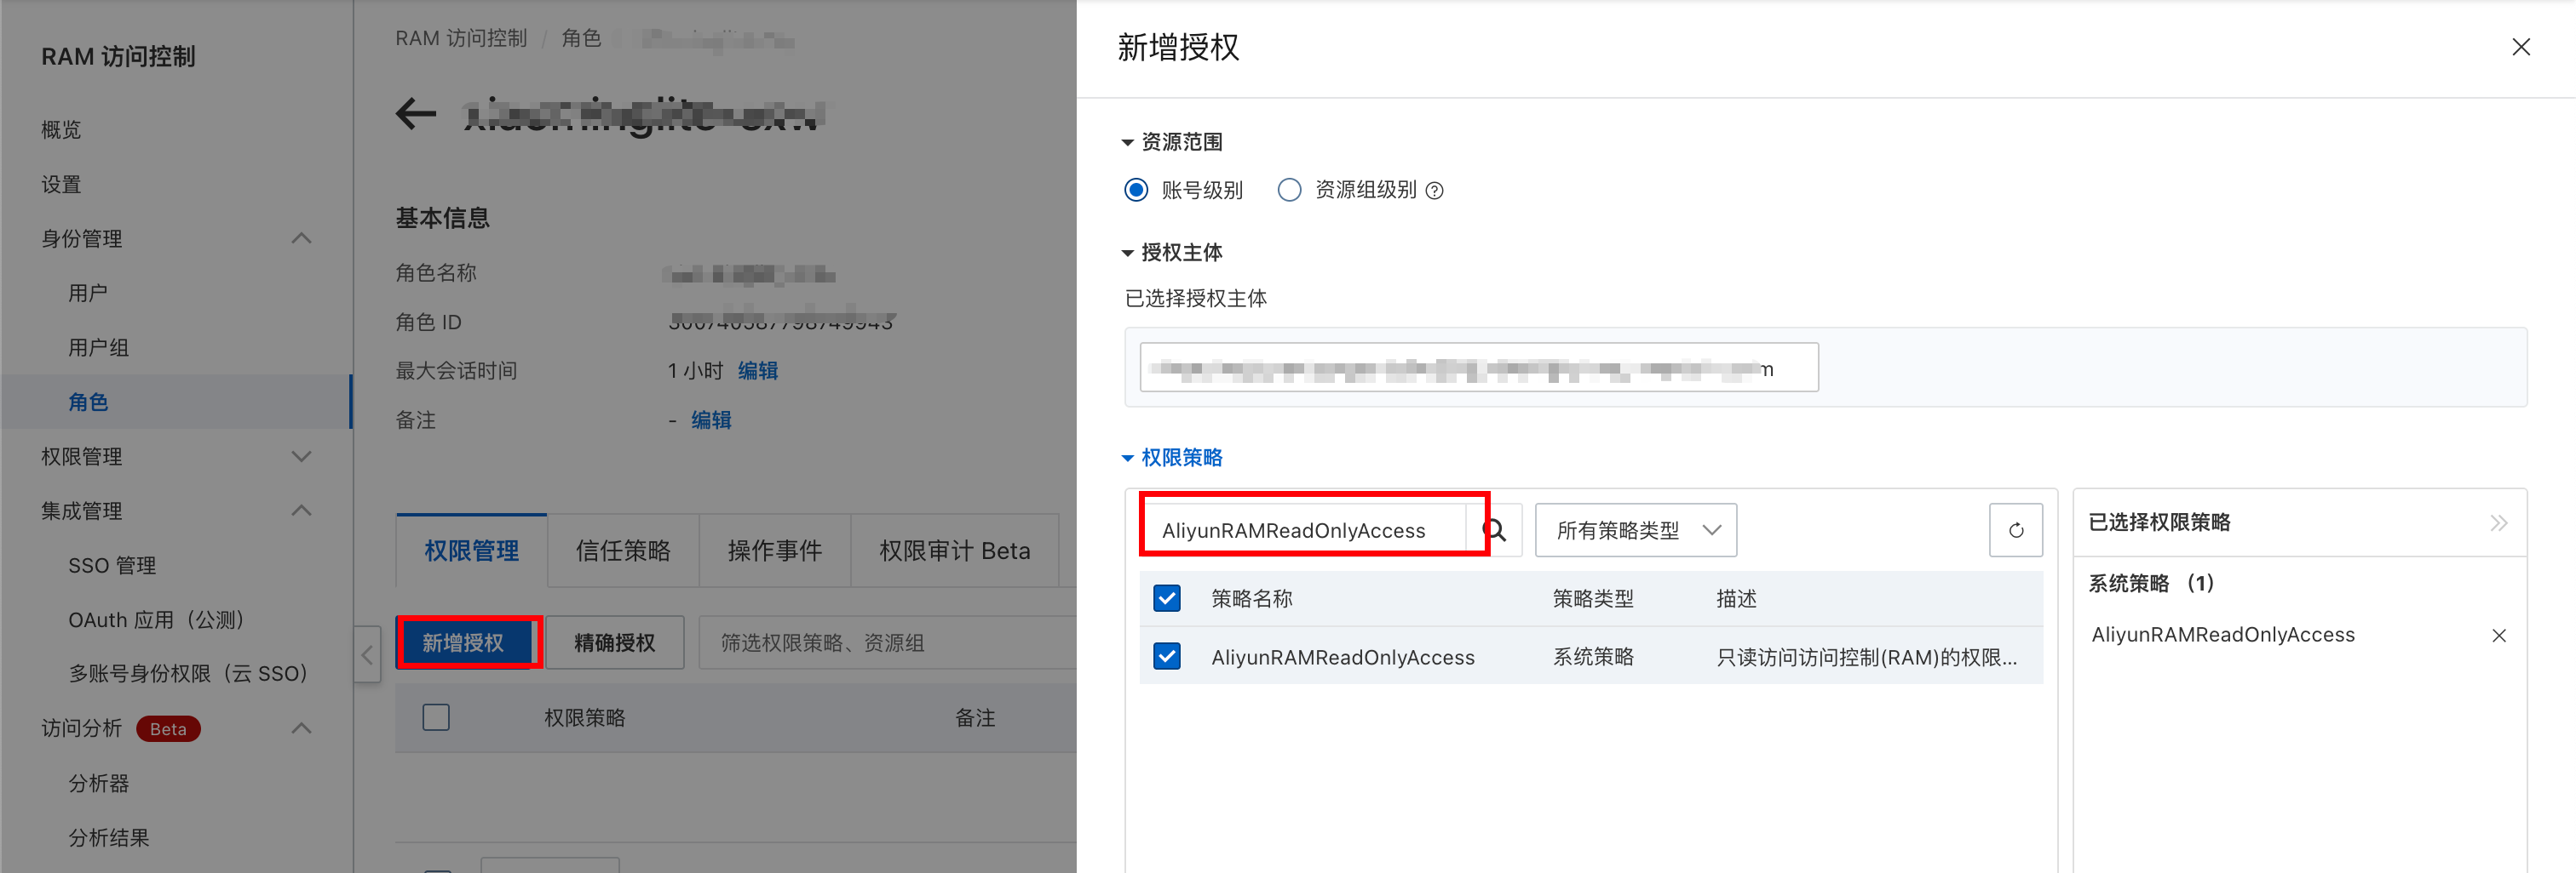This screenshot has height=873, width=2576.
Task: Click the 策略类型 column header
Action: [x=1593, y=598]
